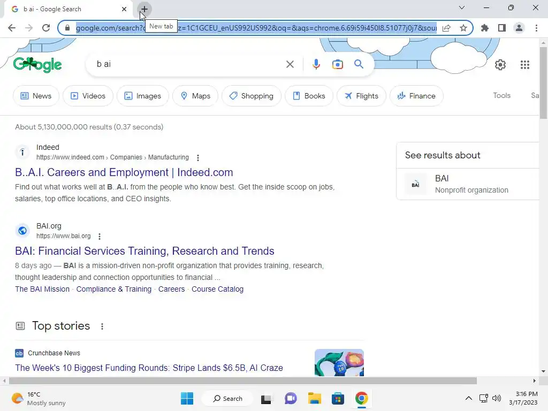The image size is (548, 411).
Task: Click the Chrome icon in the taskbar
Action: tap(362, 398)
